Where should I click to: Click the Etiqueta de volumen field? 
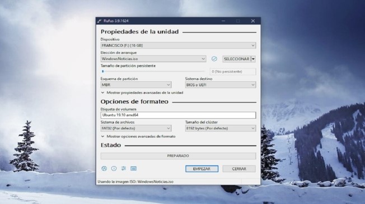(x=179, y=115)
